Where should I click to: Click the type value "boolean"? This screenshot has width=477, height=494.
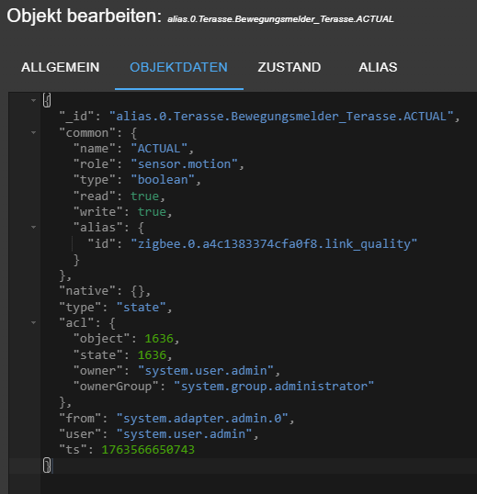click(x=163, y=180)
